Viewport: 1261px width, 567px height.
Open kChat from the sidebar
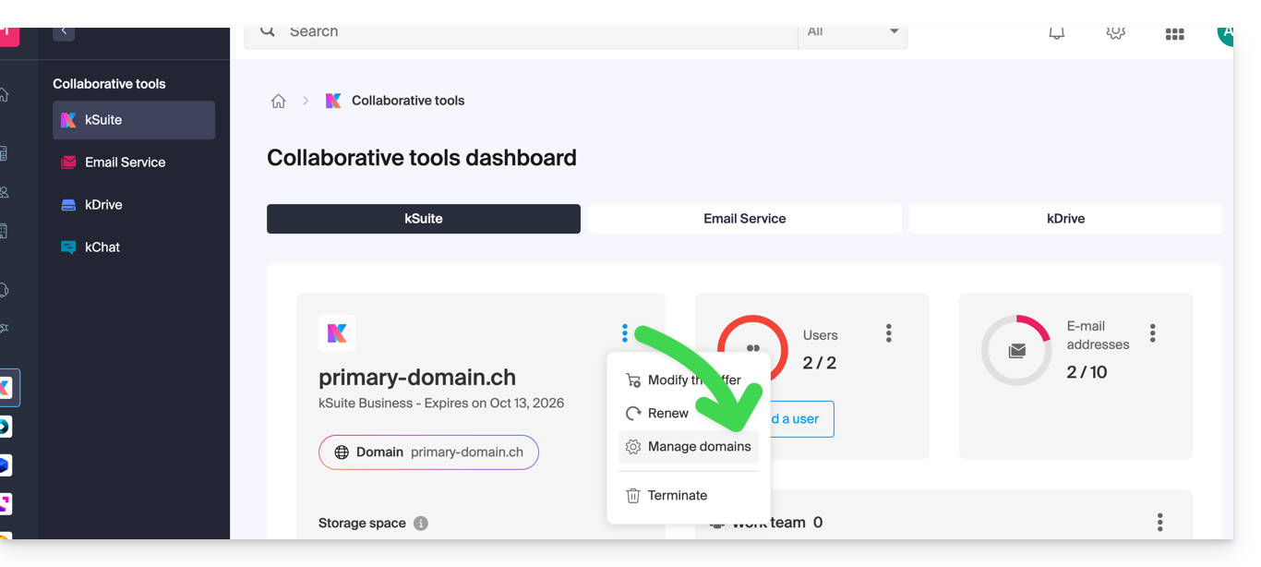[102, 247]
